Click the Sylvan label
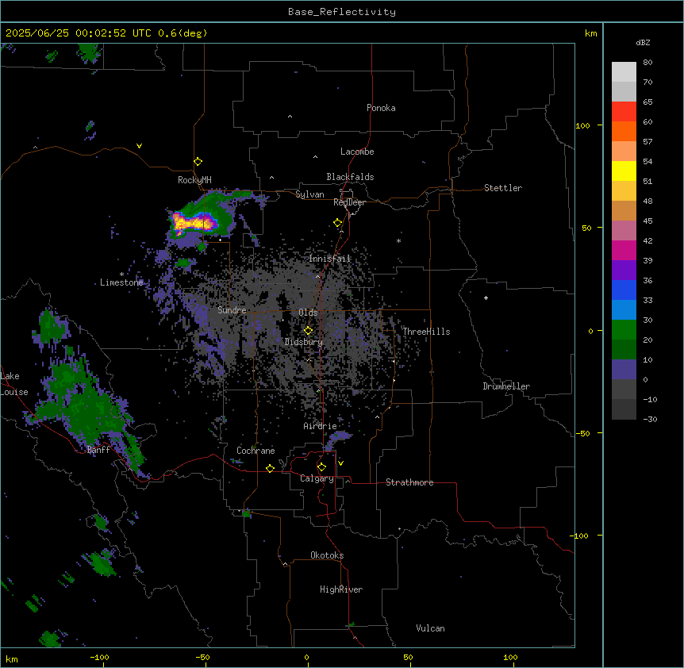The image size is (684, 668). coord(309,194)
